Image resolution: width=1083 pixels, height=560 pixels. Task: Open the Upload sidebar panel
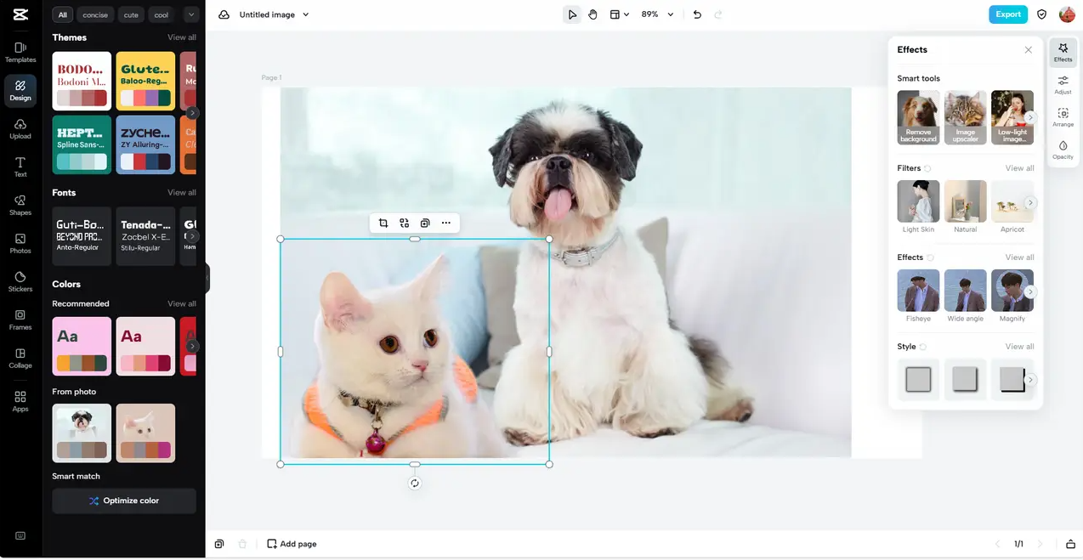20,129
